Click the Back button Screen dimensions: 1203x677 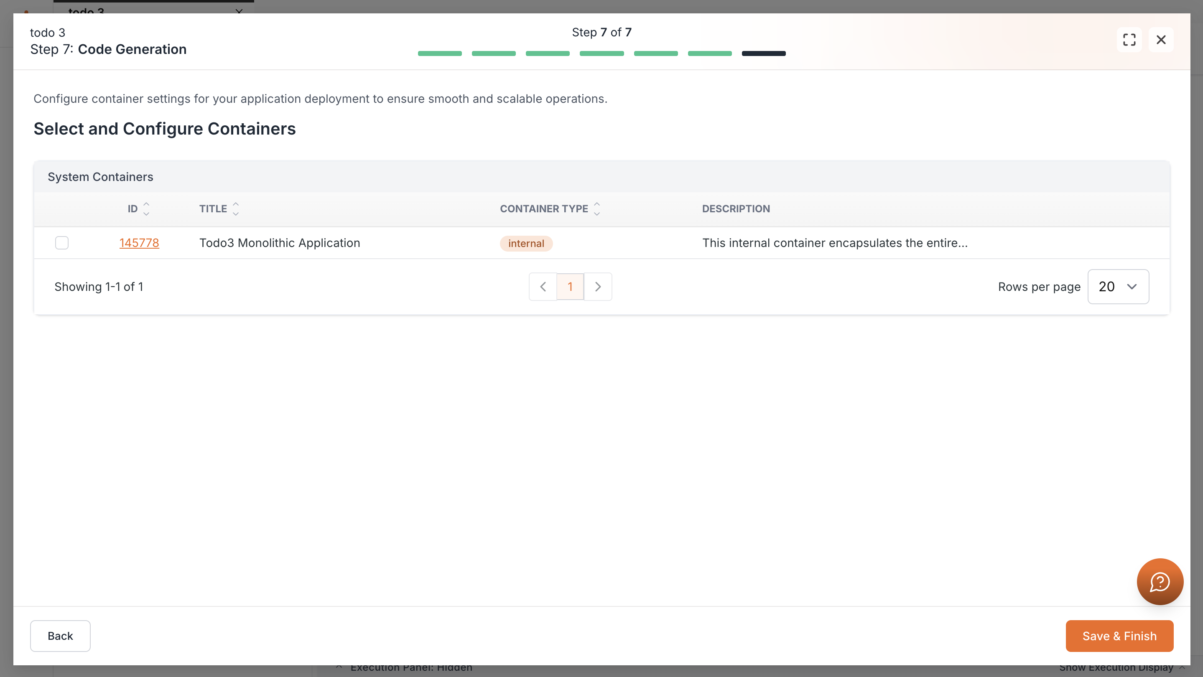tap(60, 636)
